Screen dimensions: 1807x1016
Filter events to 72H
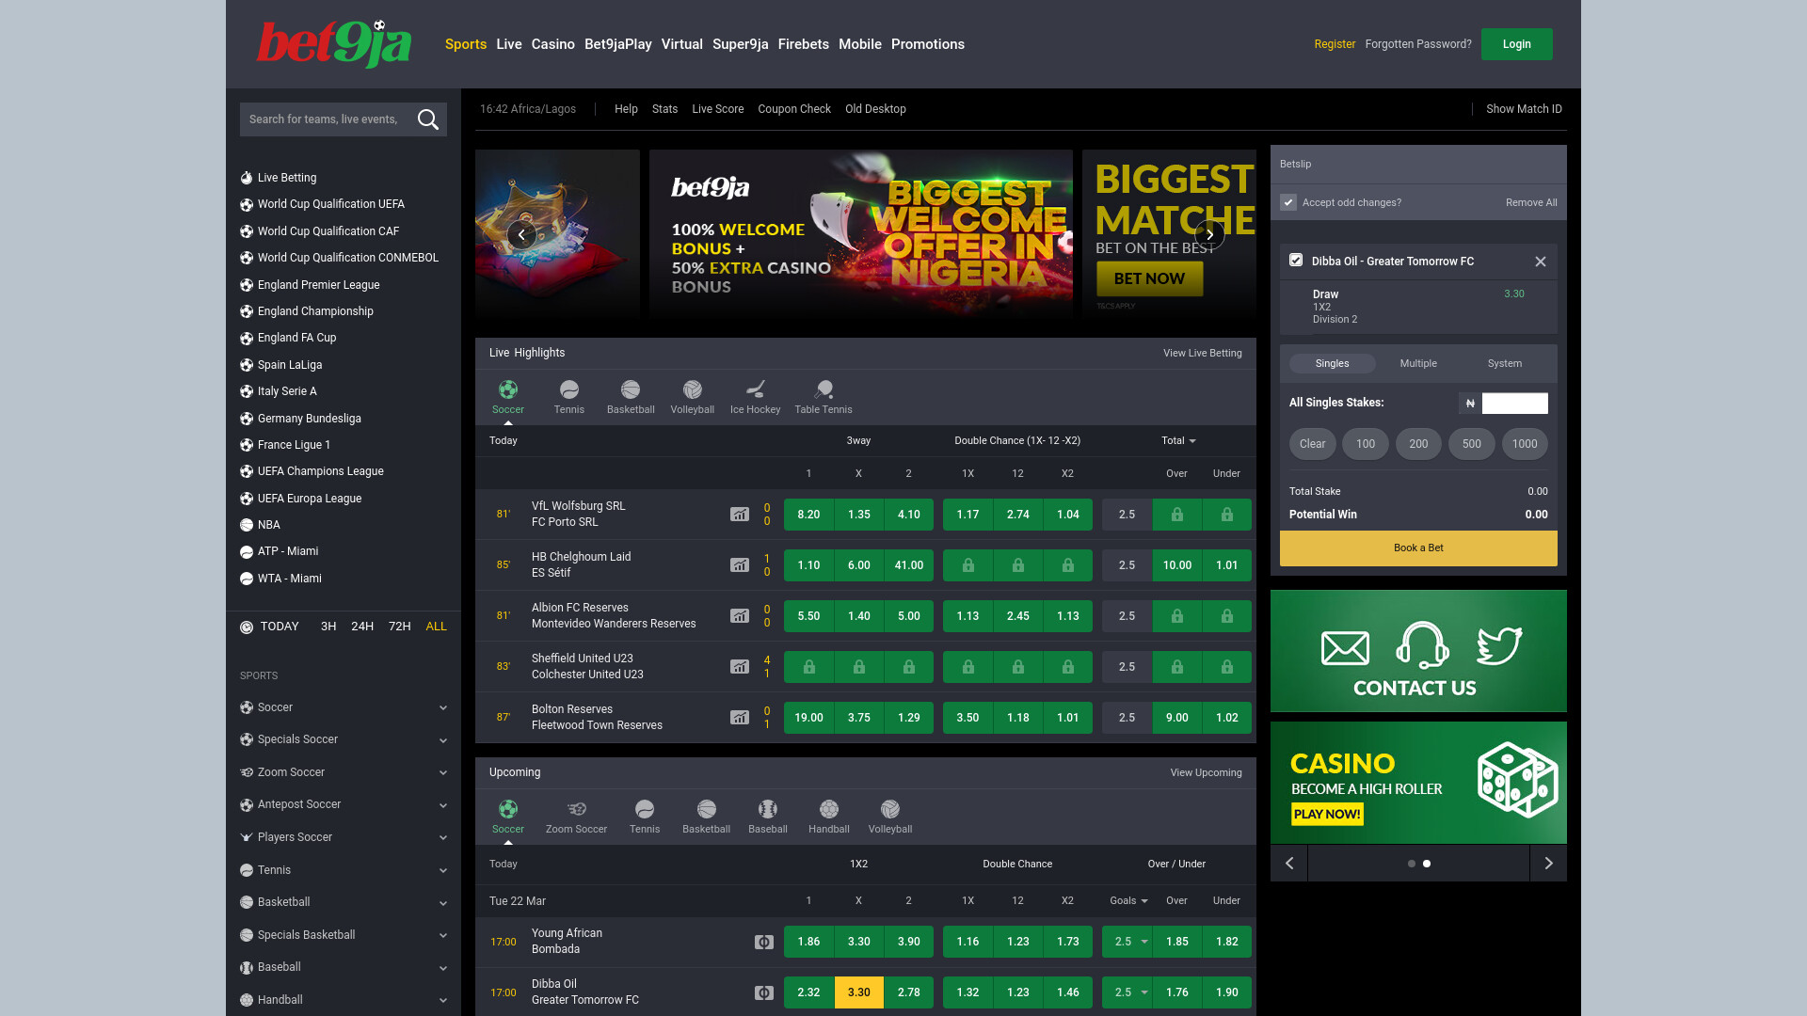click(x=400, y=627)
